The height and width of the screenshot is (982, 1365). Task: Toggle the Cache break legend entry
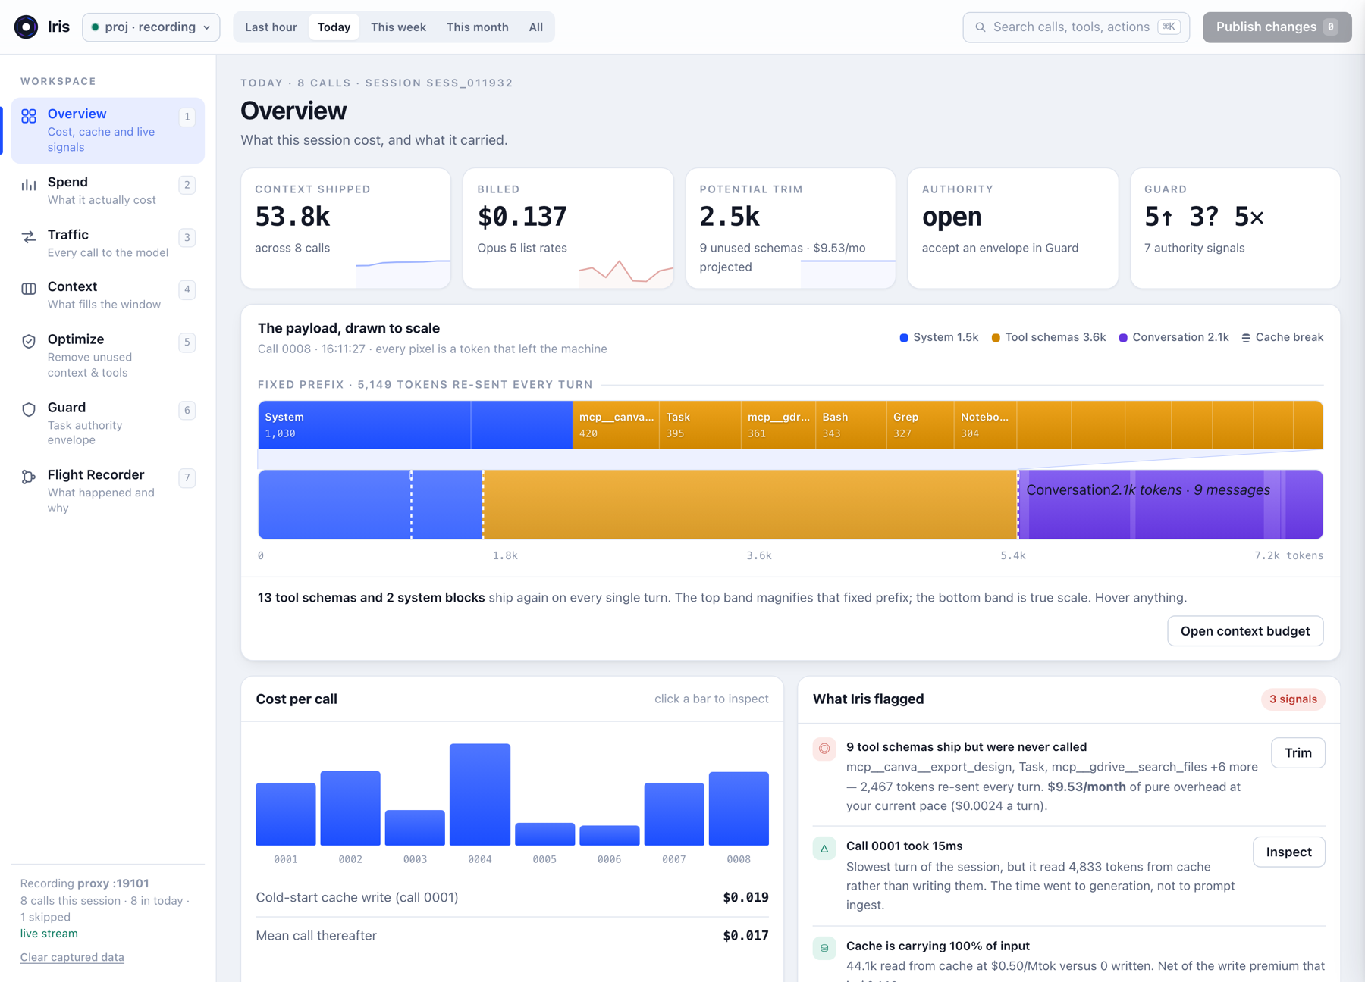pyautogui.click(x=1282, y=337)
